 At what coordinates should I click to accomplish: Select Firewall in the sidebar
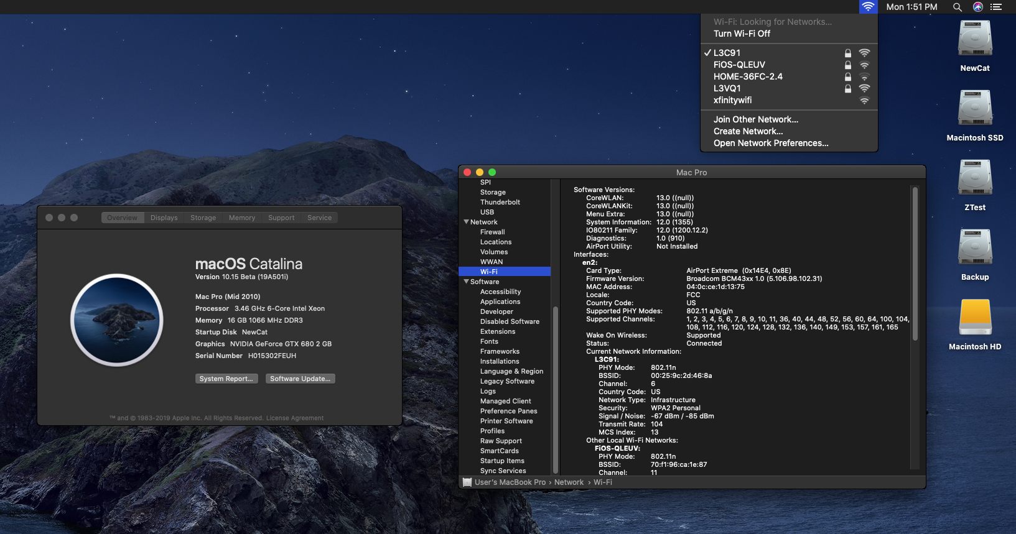point(492,232)
